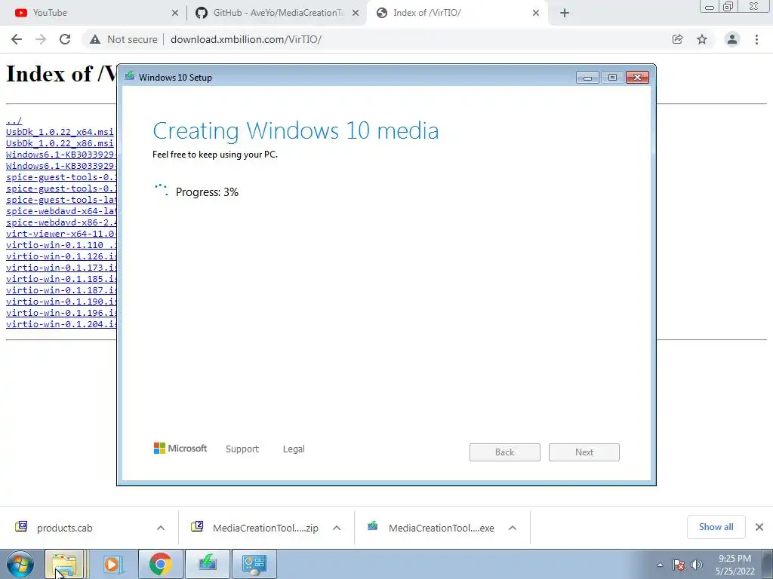The image size is (773, 579).
Task: Open virt-viewer-x64-11.0 link
Action: [x=61, y=234]
